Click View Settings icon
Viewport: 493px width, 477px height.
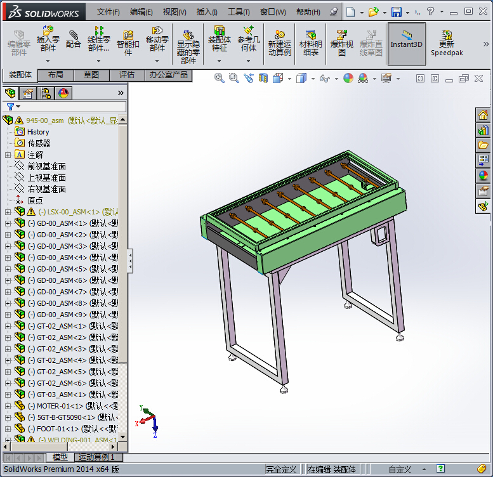click(x=386, y=78)
